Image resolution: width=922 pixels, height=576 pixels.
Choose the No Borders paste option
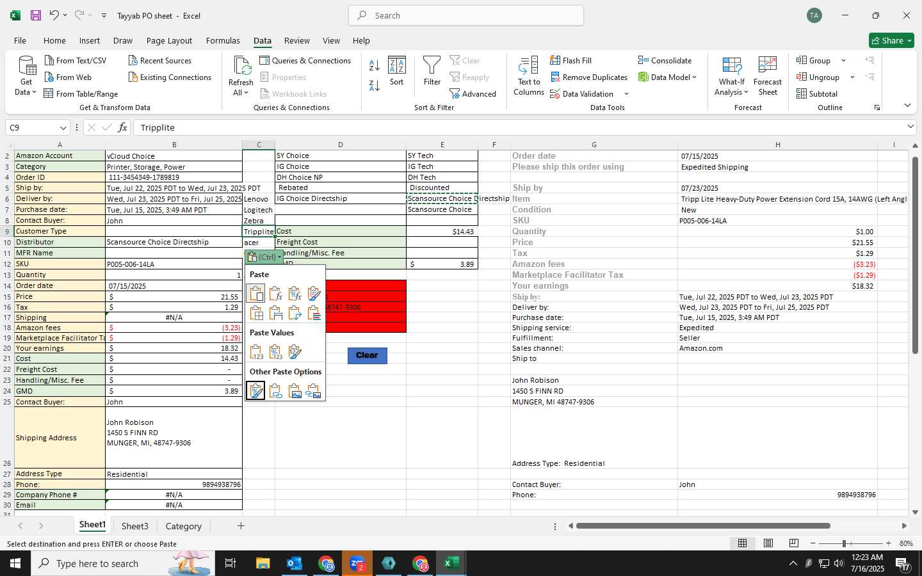coord(256,313)
